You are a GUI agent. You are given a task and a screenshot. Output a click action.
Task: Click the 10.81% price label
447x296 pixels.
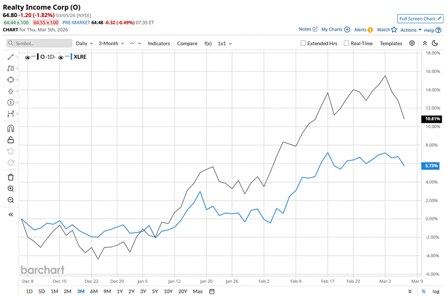pos(432,119)
